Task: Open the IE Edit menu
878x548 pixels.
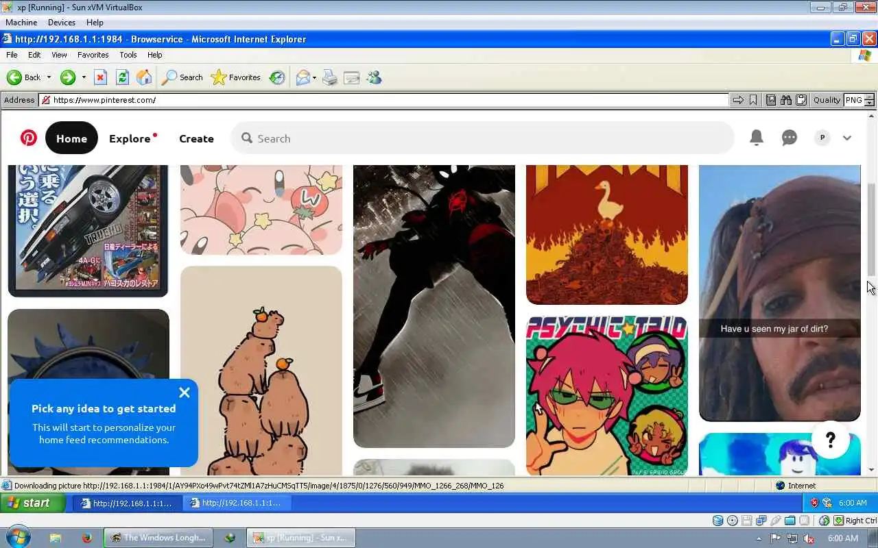Action: click(x=34, y=55)
